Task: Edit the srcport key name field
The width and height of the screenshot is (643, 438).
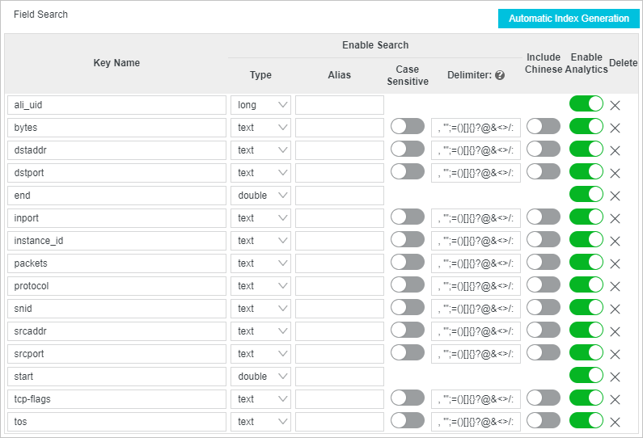Action: point(116,354)
